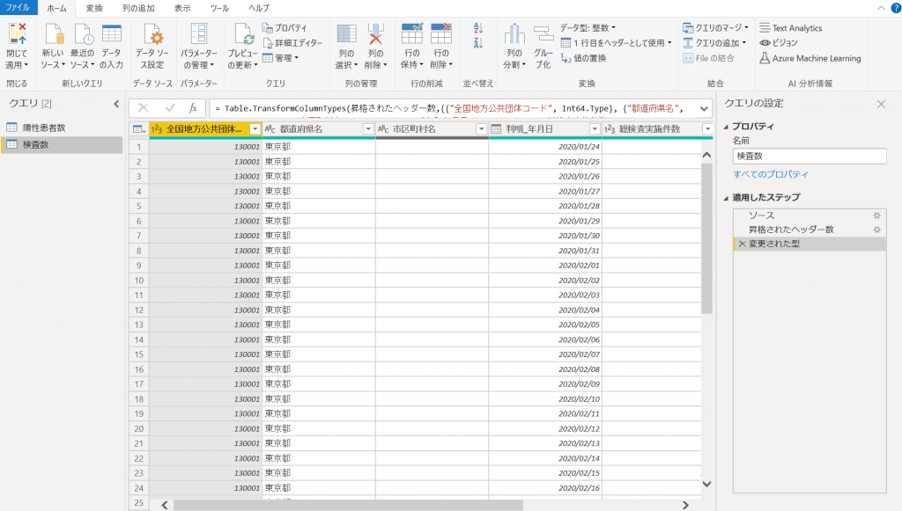Switch to the ヘルプ tab
The width and height of the screenshot is (902, 511).
tap(258, 8)
